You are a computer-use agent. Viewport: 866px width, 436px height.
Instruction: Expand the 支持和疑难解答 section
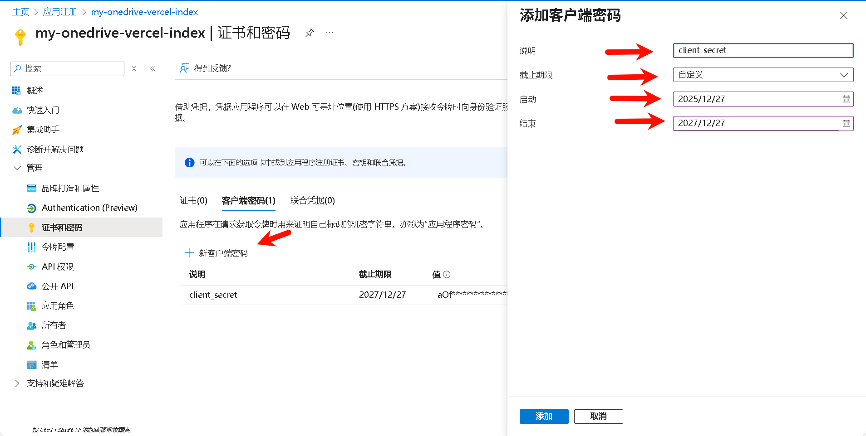(x=17, y=383)
